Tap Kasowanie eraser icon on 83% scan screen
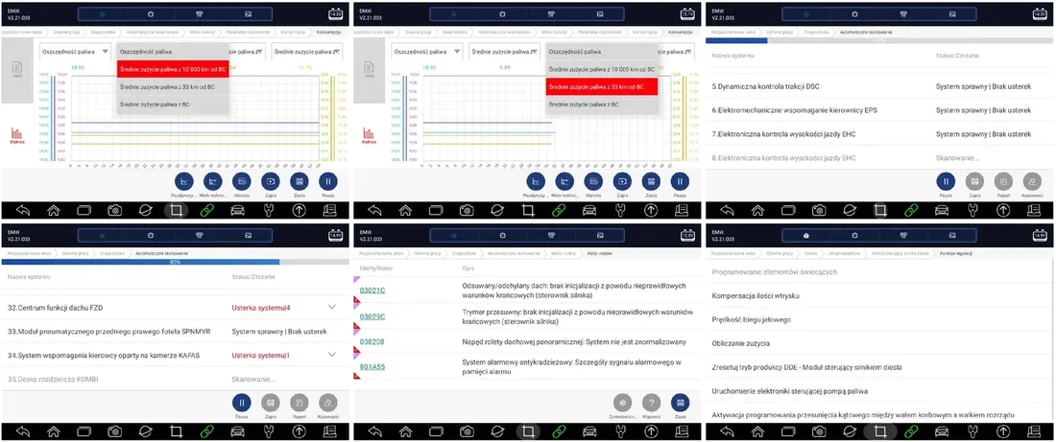This screenshot has width=1056, height=442. click(328, 403)
